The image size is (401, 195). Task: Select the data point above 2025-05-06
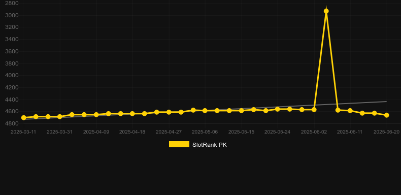tap(205, 111)
